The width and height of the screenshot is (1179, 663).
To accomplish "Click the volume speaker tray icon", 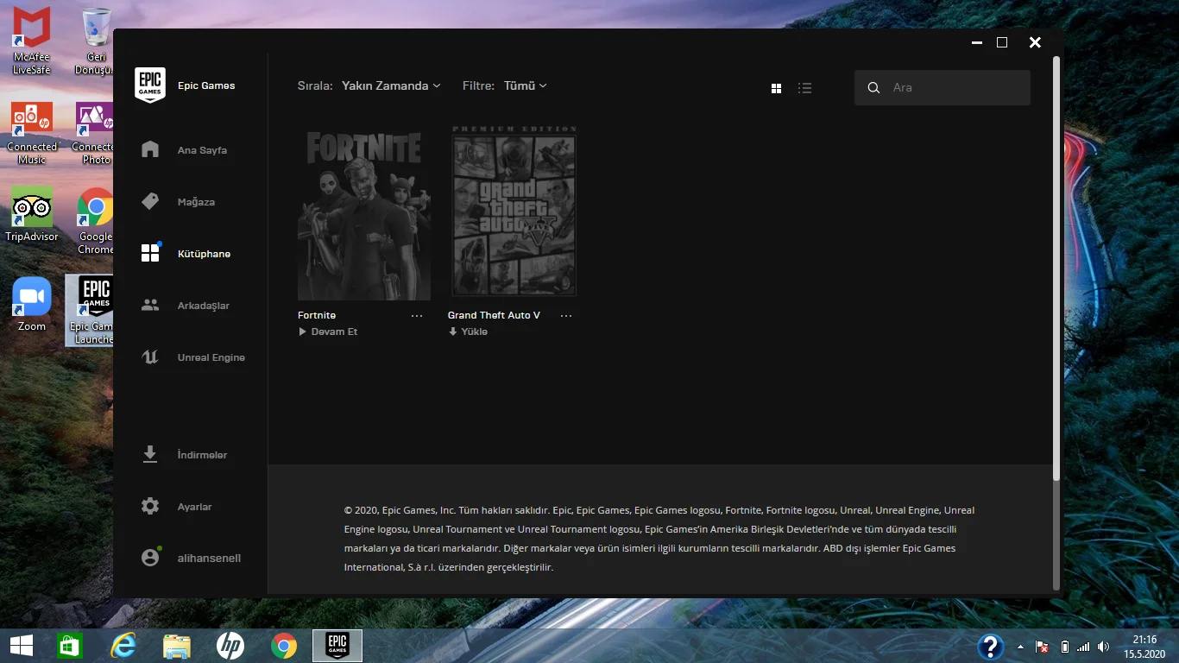I will click(x=1104, y=647).
